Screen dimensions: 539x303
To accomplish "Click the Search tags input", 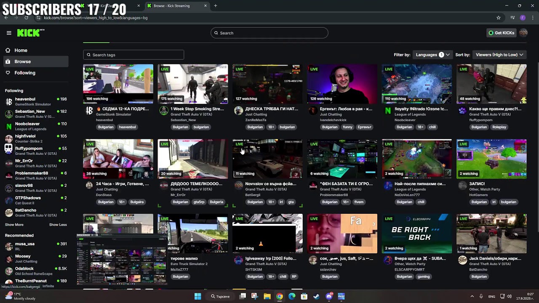I will pyautogui.click(x=133, y=55).
